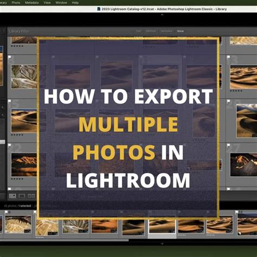This screenshot has height=257, width=257.
Task: Click the Library Filter label
Action: click(19, 31)
